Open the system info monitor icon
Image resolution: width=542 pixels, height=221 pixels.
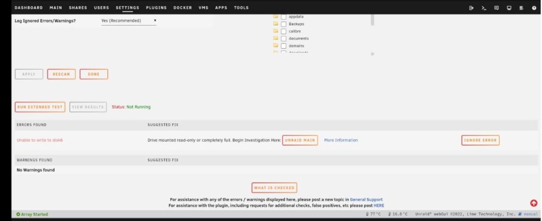pos(509,8)
